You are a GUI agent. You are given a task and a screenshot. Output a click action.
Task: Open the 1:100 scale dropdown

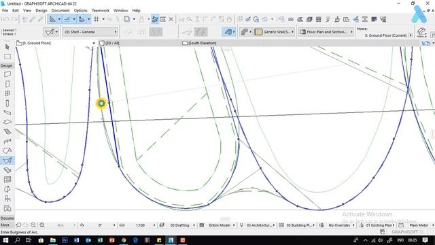click(x=141, y=225)
